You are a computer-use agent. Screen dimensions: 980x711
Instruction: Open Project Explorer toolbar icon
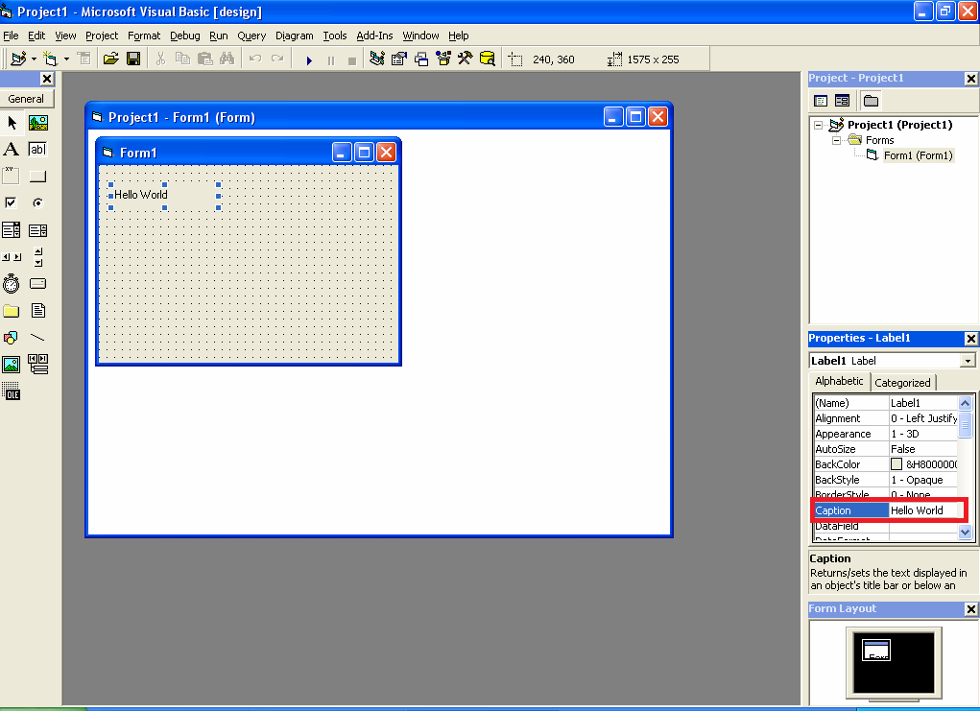point(377,59)
